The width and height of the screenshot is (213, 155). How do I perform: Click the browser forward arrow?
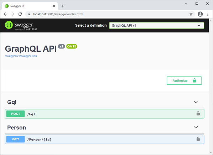[12, 14]
